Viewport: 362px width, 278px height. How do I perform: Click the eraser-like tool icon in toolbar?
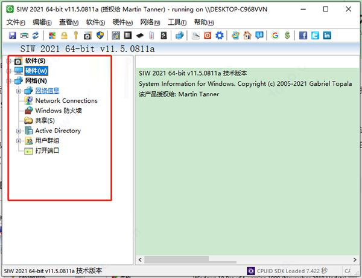195,36
